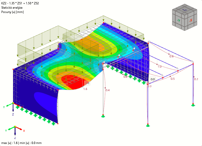Click the -X face of the navigation cube

point(191,20)
